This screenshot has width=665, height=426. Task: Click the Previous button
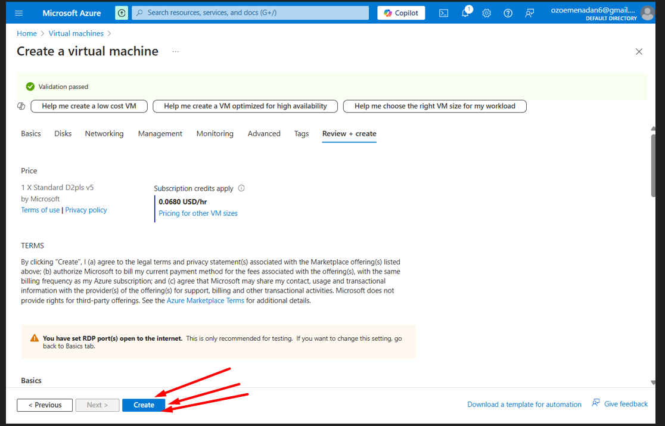[x=45, y=405]
